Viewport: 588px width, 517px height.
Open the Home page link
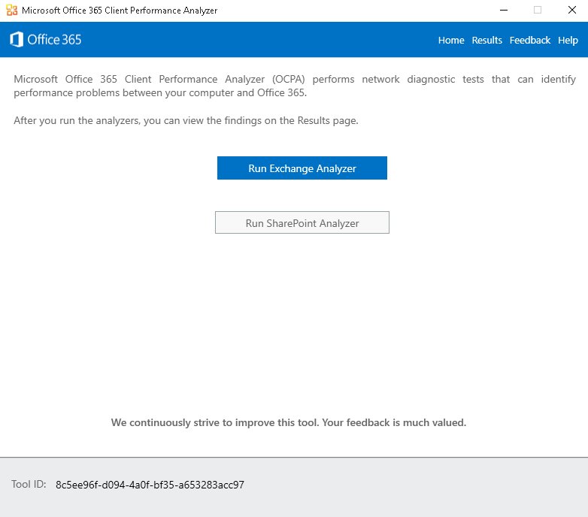pos(451,40)
